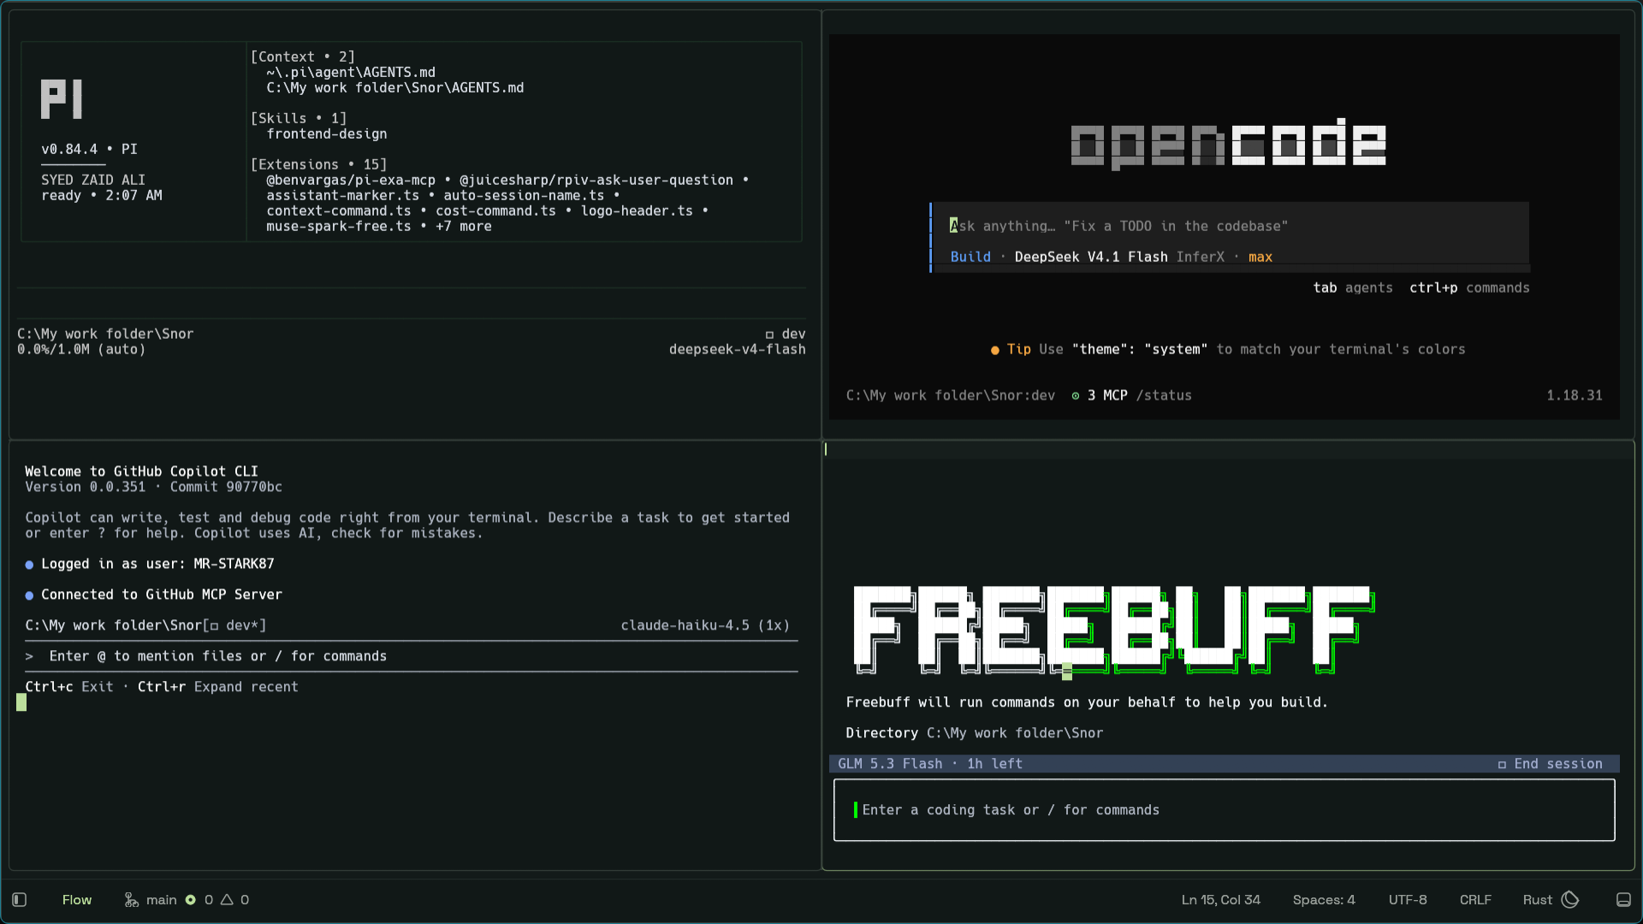The width and height of the screenshot is (1643, 924).
Task: Open Ln 15, Col 34 go-to-line
Action: pos(1221,899)
